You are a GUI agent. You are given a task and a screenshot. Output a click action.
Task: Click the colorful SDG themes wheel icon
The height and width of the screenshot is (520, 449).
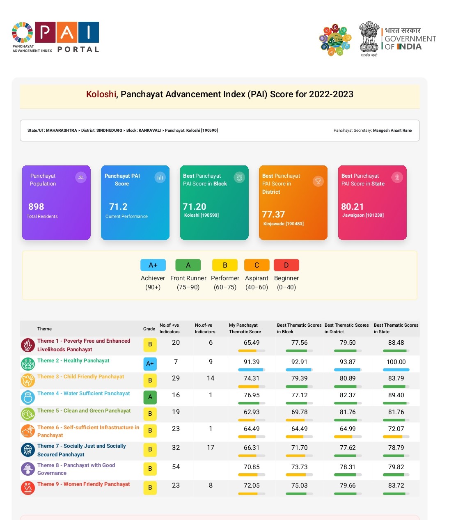[335, 40]
